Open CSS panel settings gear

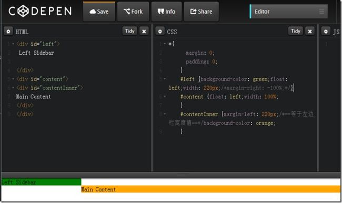pyautogui.click(x=160, y=32)
